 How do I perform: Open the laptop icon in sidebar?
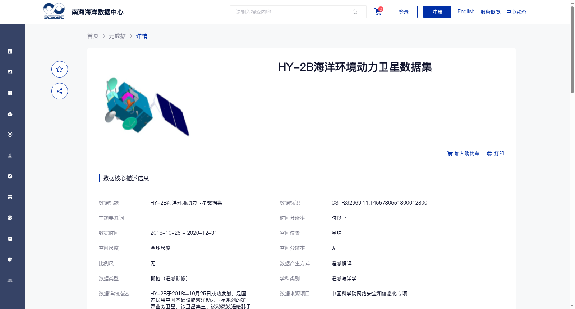tap(10, 280)
